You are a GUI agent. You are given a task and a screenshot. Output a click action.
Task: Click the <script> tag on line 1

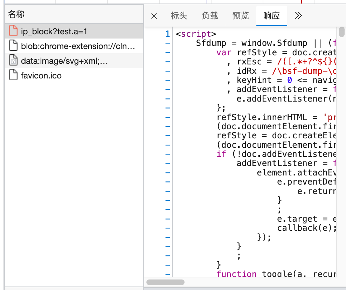point(196,34)
